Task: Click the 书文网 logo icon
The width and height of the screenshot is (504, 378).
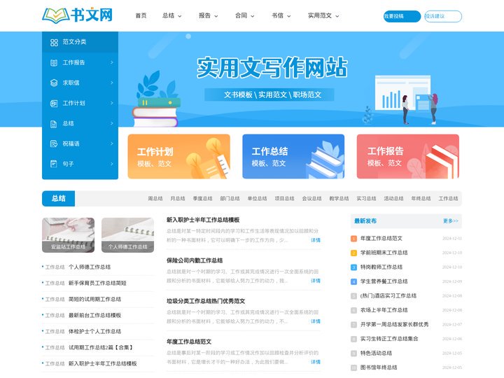Action: [x=55, y=15]
